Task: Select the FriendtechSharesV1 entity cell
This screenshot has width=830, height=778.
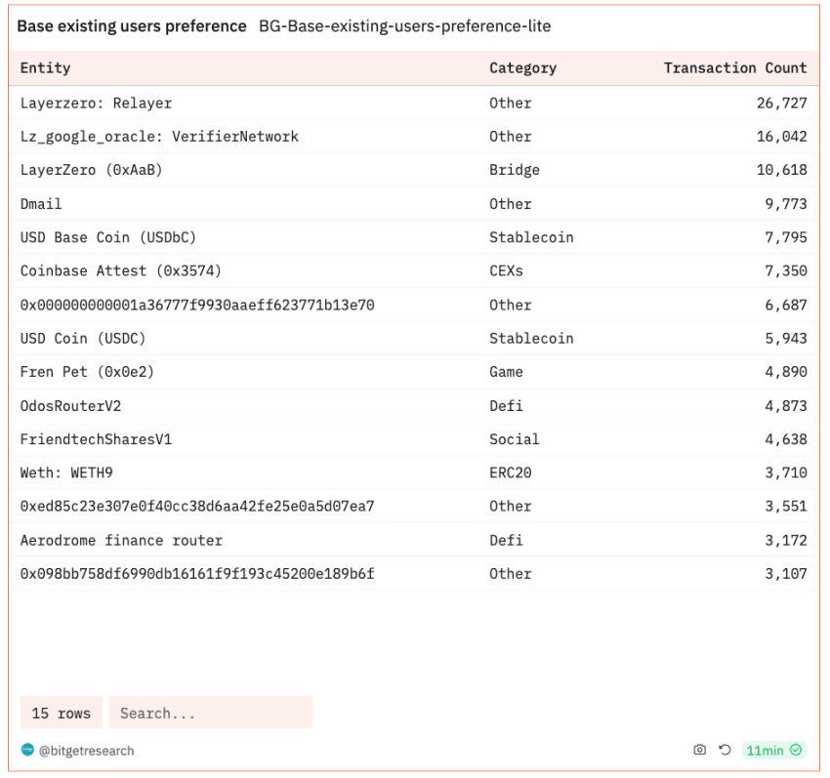Action: click(96, 439)
